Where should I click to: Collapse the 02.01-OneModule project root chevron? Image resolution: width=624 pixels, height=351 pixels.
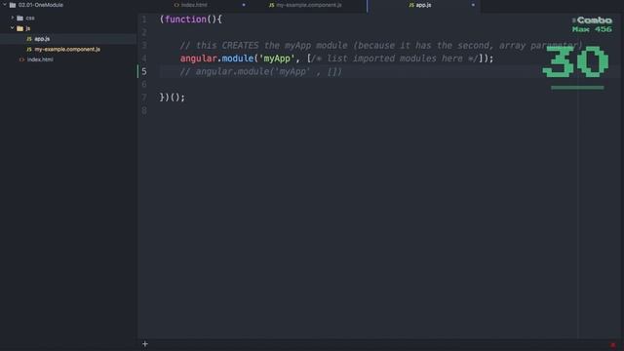(5, 5)
